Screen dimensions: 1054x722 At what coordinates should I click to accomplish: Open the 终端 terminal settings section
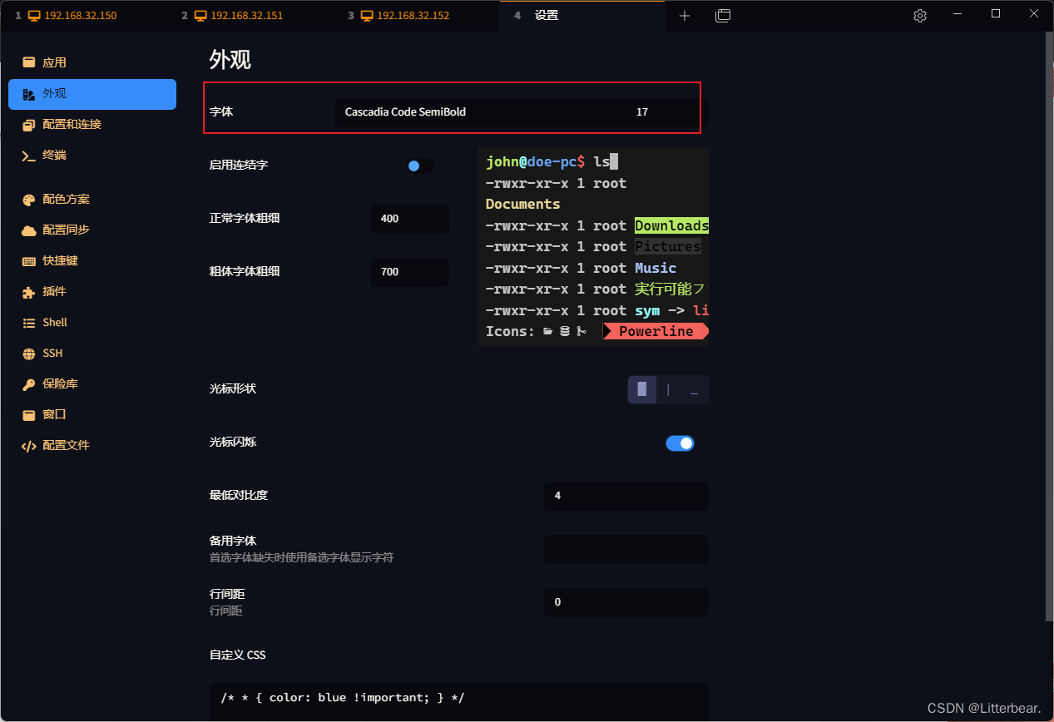(x=92, y=156)
